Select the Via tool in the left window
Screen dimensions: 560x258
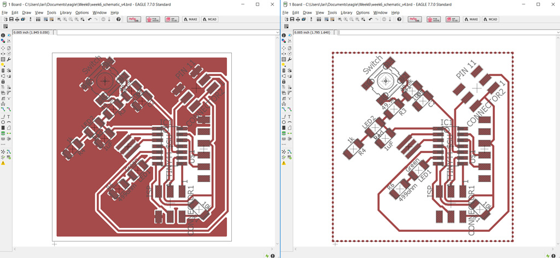coord(3,133)
